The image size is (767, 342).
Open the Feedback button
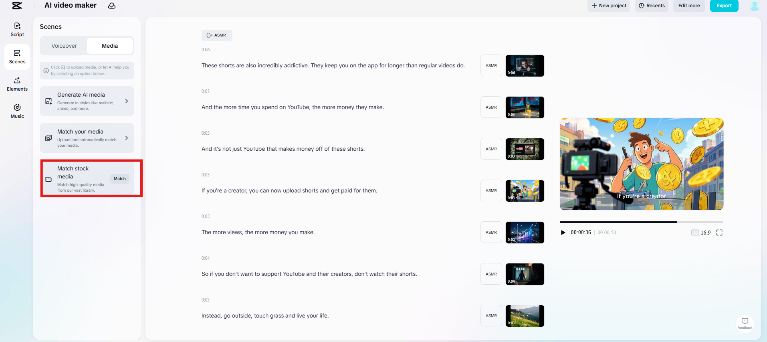[745, 323]
